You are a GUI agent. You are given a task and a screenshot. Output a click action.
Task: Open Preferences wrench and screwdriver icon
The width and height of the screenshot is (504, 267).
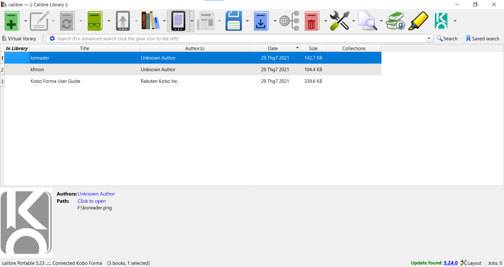point(340,21)
